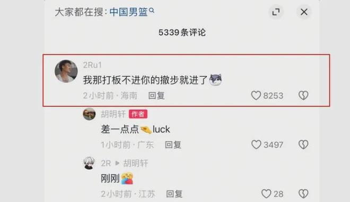Dislike 胡明轩's reply using the broken heart

(x=303, y=144)
